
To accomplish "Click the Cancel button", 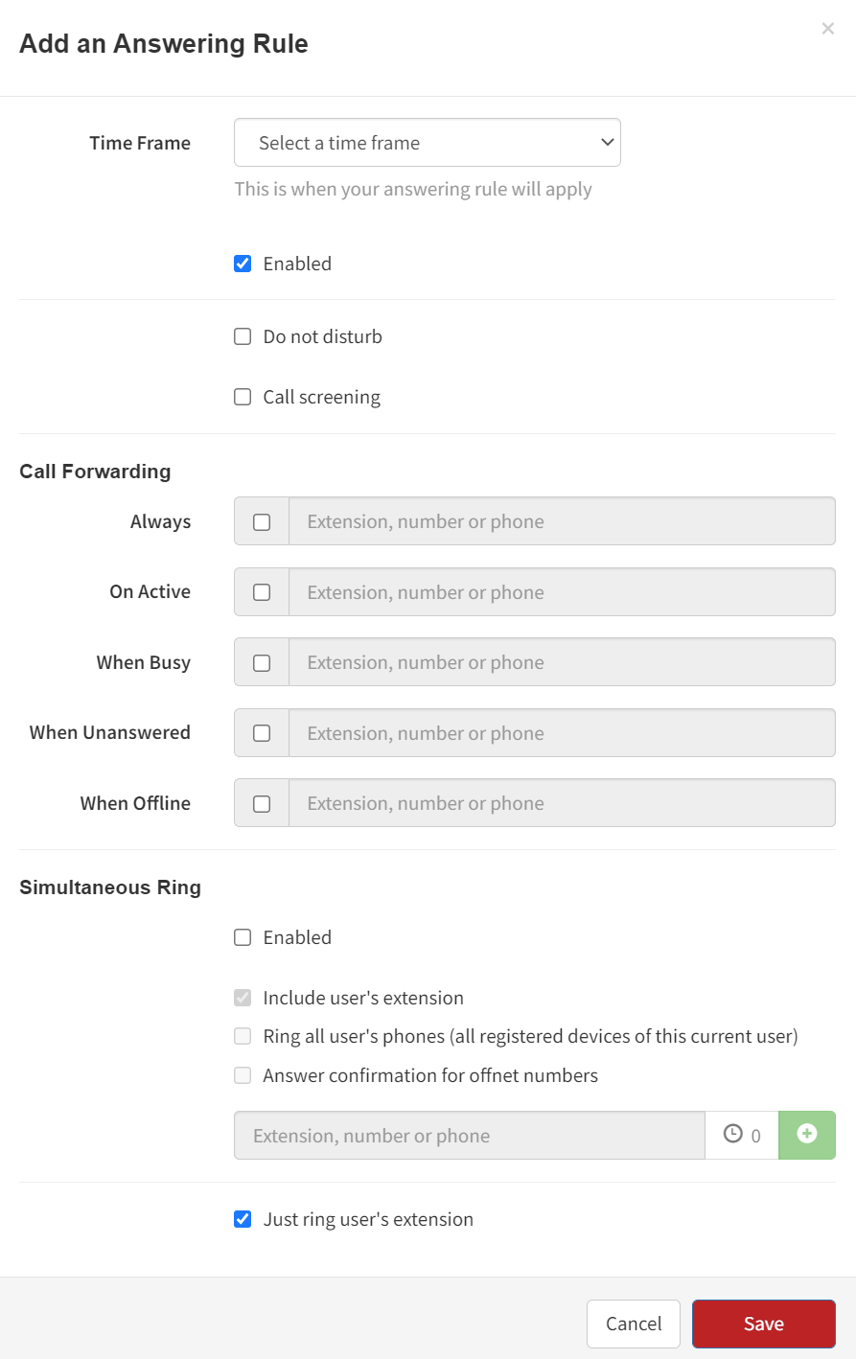I will coord(634,1324).
